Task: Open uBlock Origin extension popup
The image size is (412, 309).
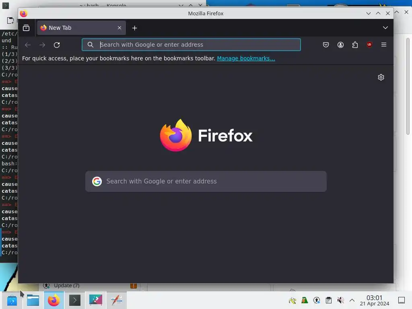Action: pos(369,45)
